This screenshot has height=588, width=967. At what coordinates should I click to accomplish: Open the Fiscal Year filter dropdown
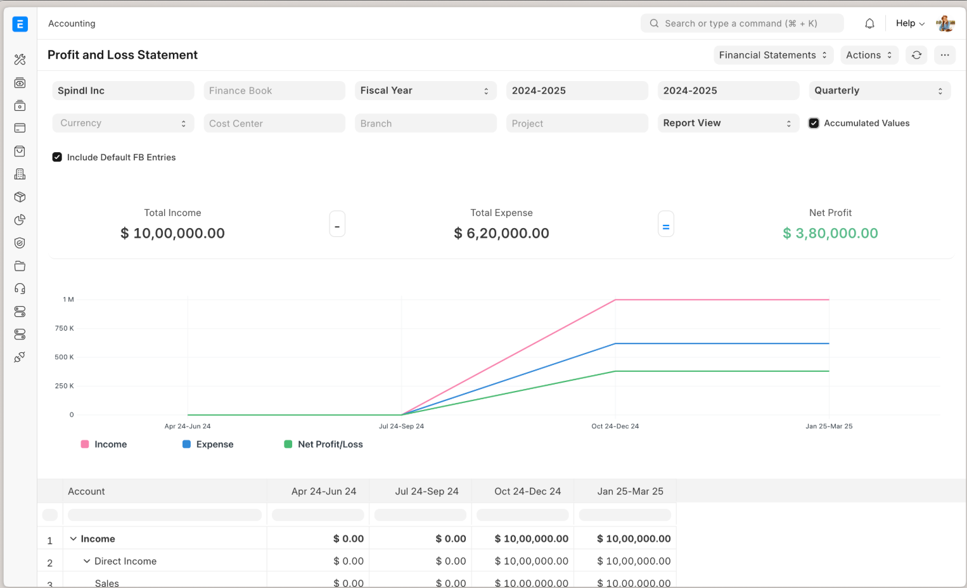tap(425, 91)
